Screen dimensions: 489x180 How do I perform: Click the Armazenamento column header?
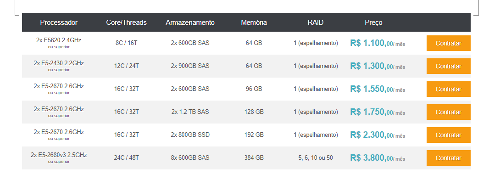[190, 22]
